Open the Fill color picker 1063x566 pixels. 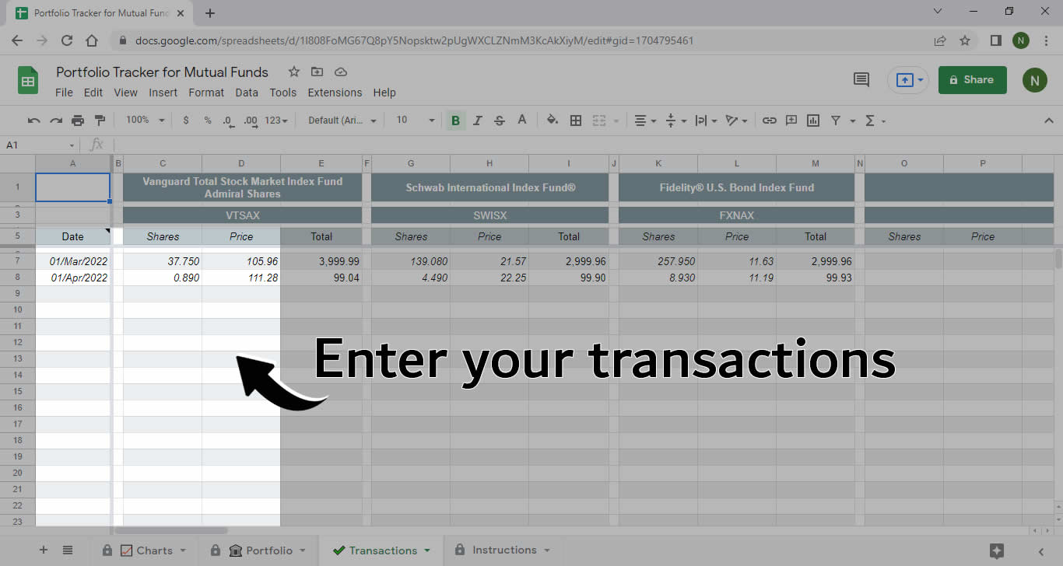[x=552, y=120]
